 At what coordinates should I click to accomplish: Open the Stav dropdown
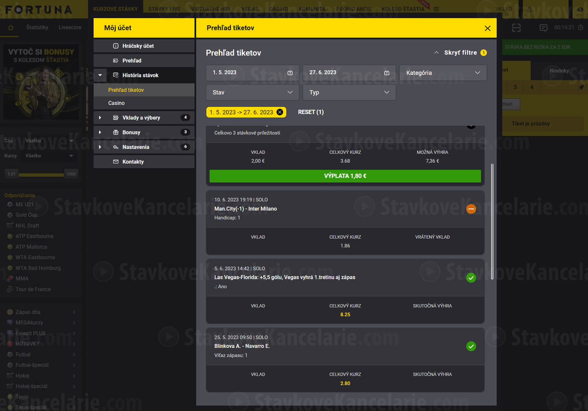[252, 93]
